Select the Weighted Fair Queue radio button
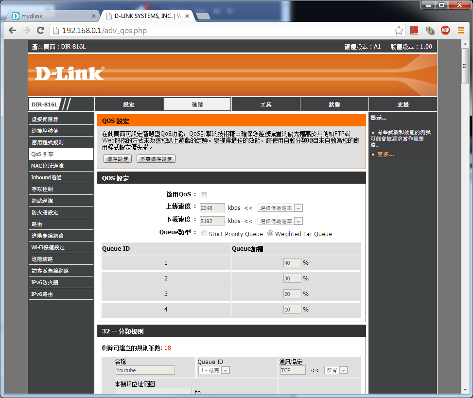 tap(270, 234)
